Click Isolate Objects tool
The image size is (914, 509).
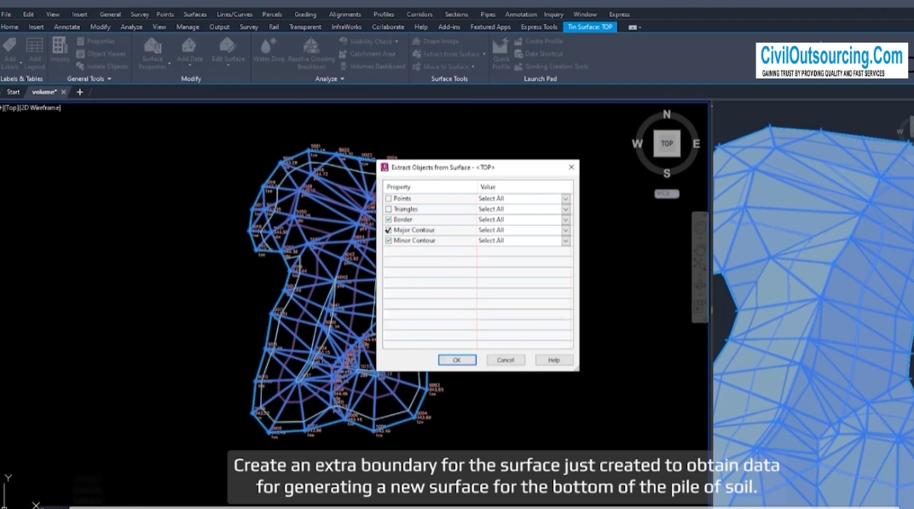click(x=102, y=67)
